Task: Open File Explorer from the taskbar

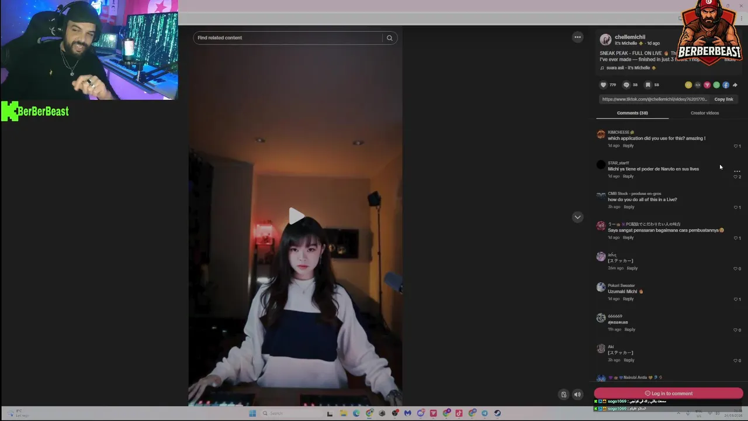Action: click(x=344, y=413)
